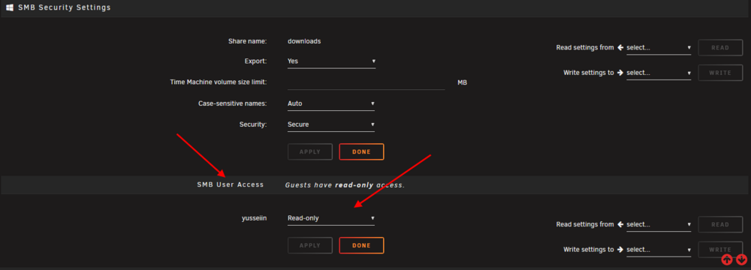This screenshot has width=751, height=270.
Task: Click the right arrow icon by the upper Write settings to
Action: [620, 73]
